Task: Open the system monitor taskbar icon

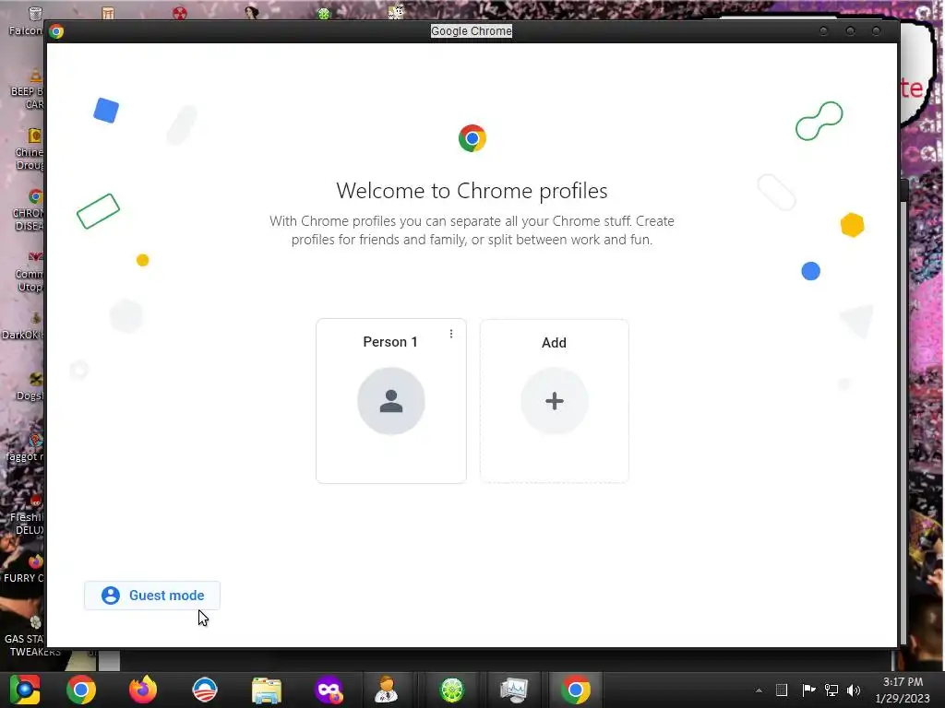Action: [513, 690]
